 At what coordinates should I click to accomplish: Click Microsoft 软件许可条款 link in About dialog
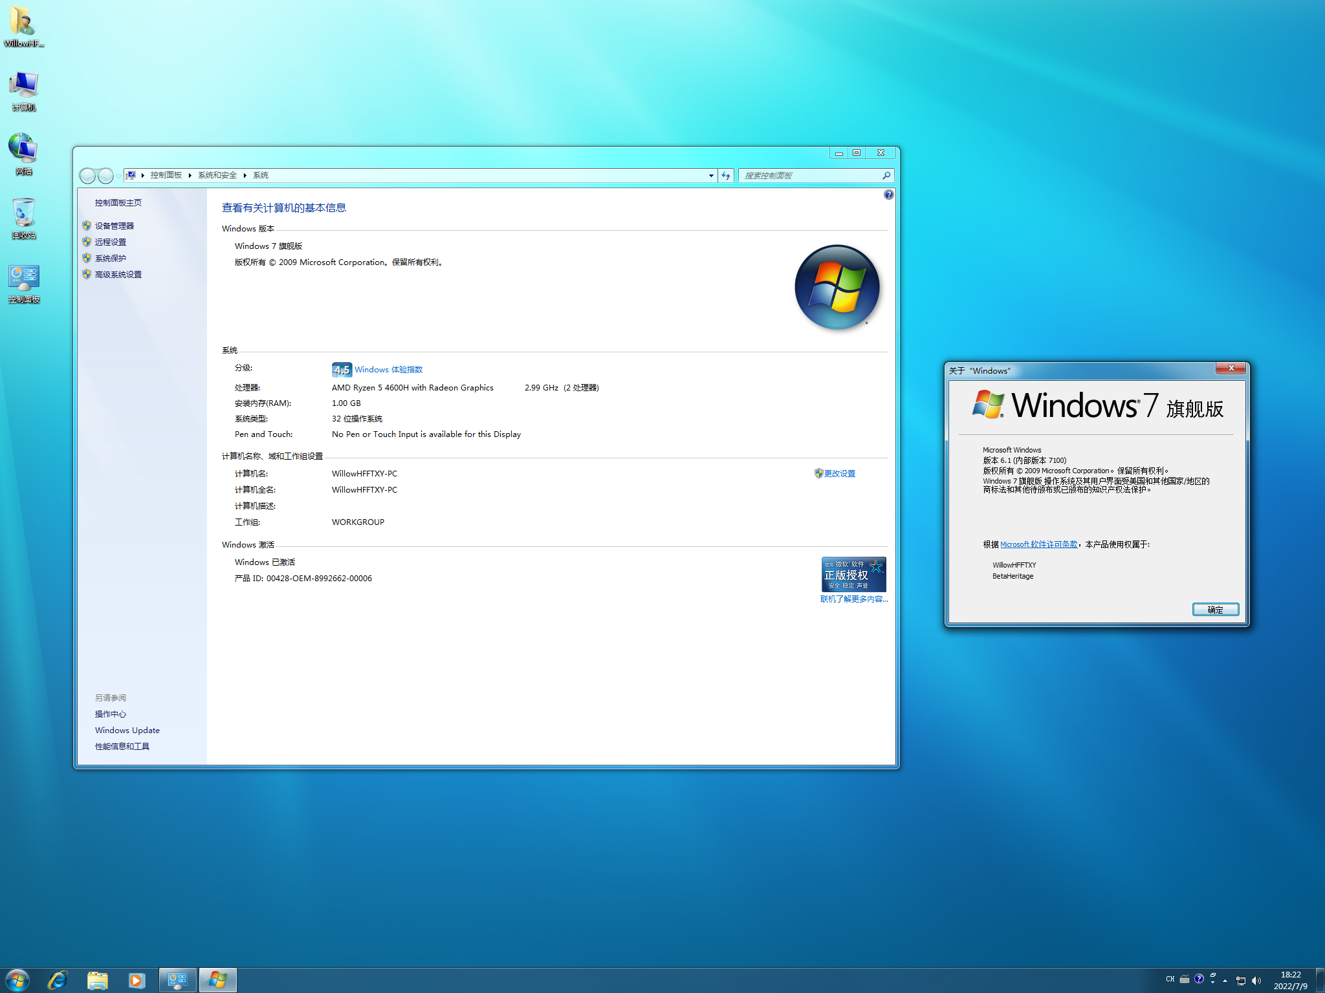coord(1039,544)
